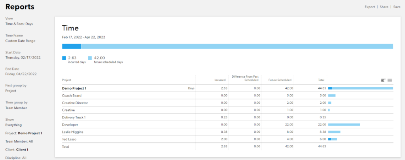Save the report

(x=397, y=7)
